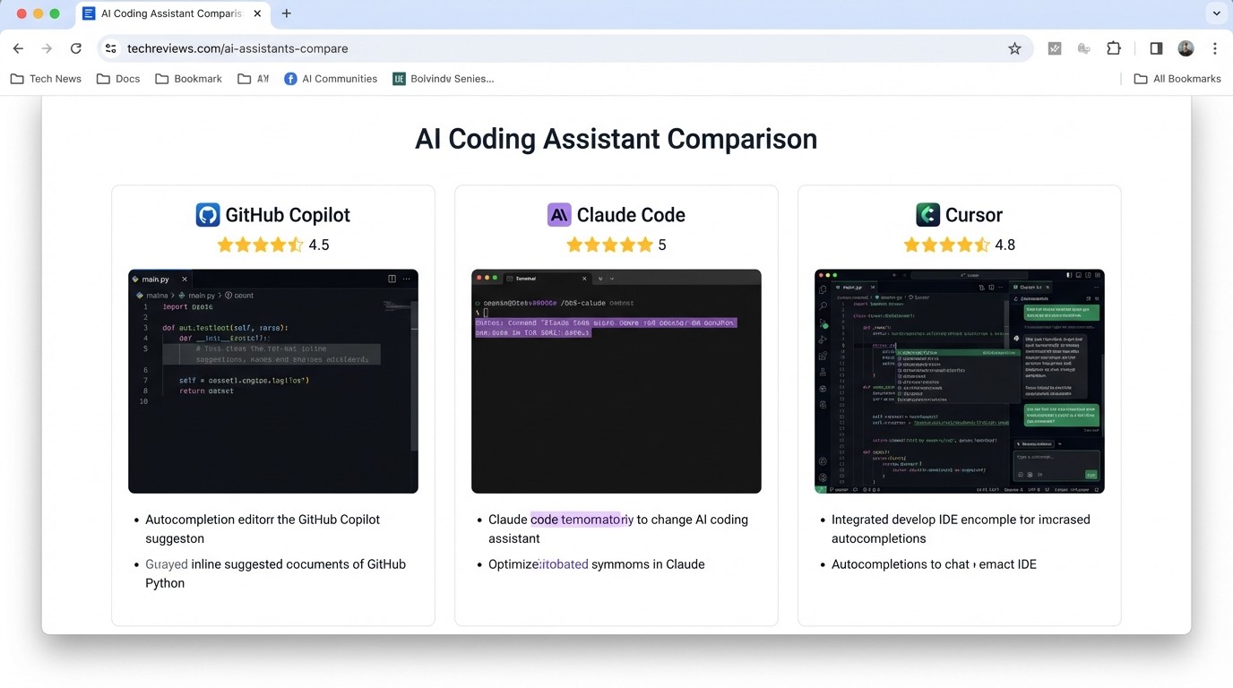The height and width of the screenshot is (688, 1233).
Task: Click the site permissions icon in the address bar
Action: pos(109,48)
